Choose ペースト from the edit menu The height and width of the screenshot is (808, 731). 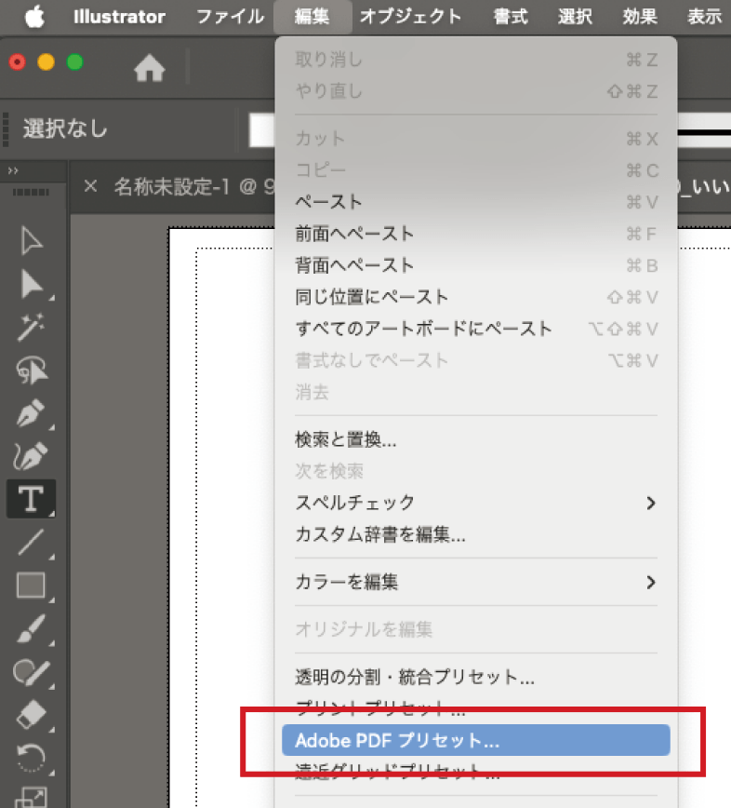[x=476, y=202]
